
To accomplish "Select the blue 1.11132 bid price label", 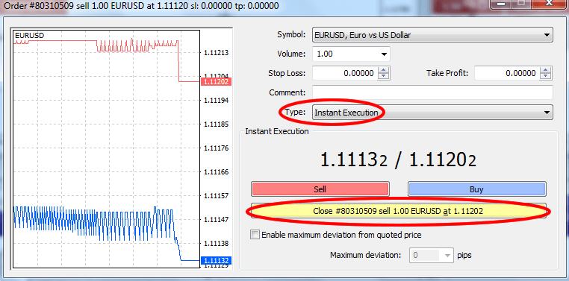I will tap(216, 260).
